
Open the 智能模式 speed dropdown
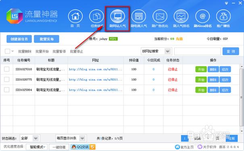click(36, 147)
